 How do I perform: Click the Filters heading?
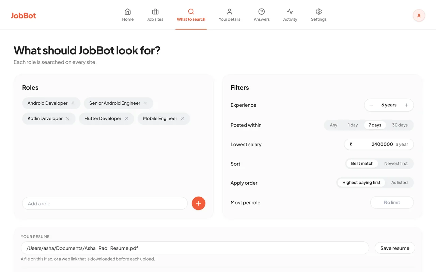[x=240, y=87]
